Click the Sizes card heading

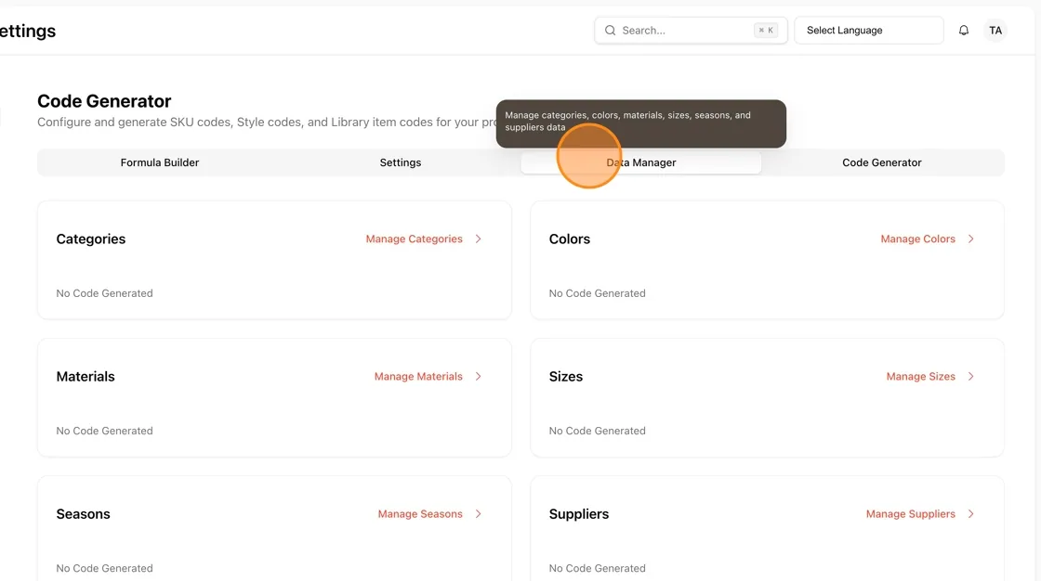point(566,376)
